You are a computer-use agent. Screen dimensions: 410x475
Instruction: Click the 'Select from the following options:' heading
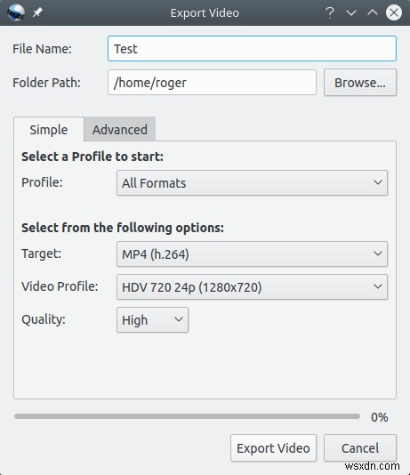pos(123,228)
